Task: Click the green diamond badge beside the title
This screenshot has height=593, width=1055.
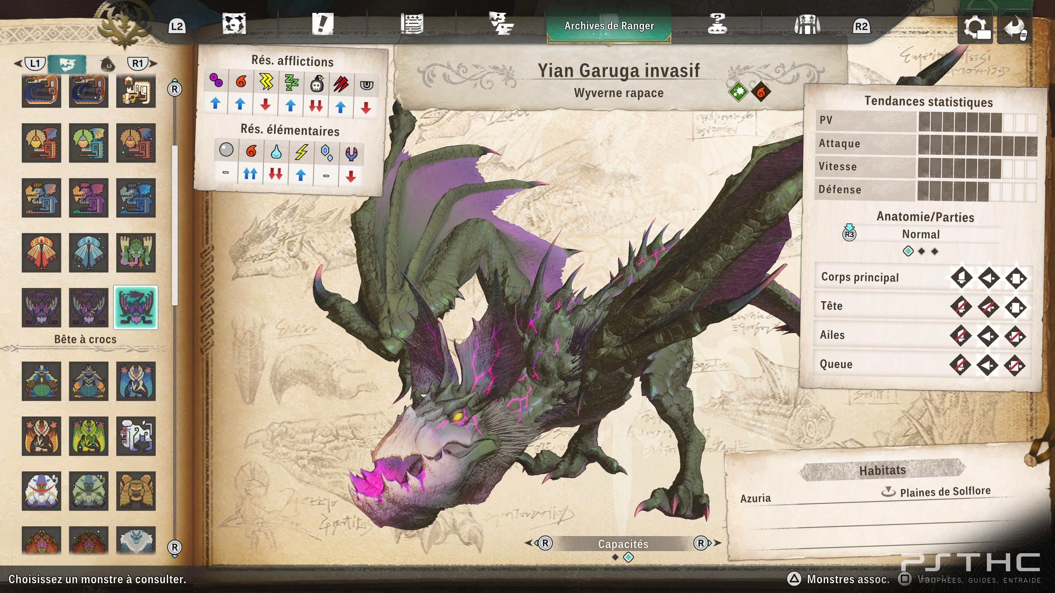Action: [738, 92]
